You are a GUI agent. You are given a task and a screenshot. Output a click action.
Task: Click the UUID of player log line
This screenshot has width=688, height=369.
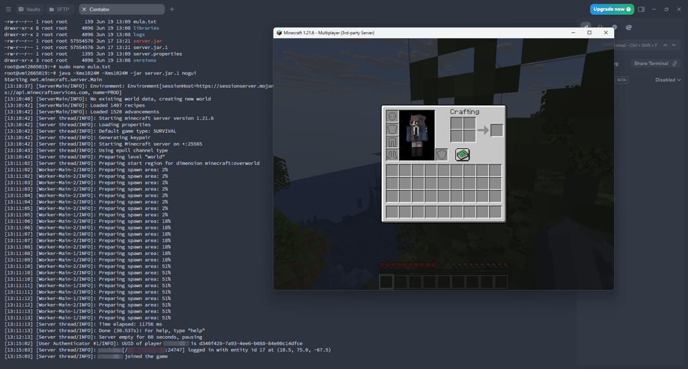pyautogui.click(x=154, y=344)
